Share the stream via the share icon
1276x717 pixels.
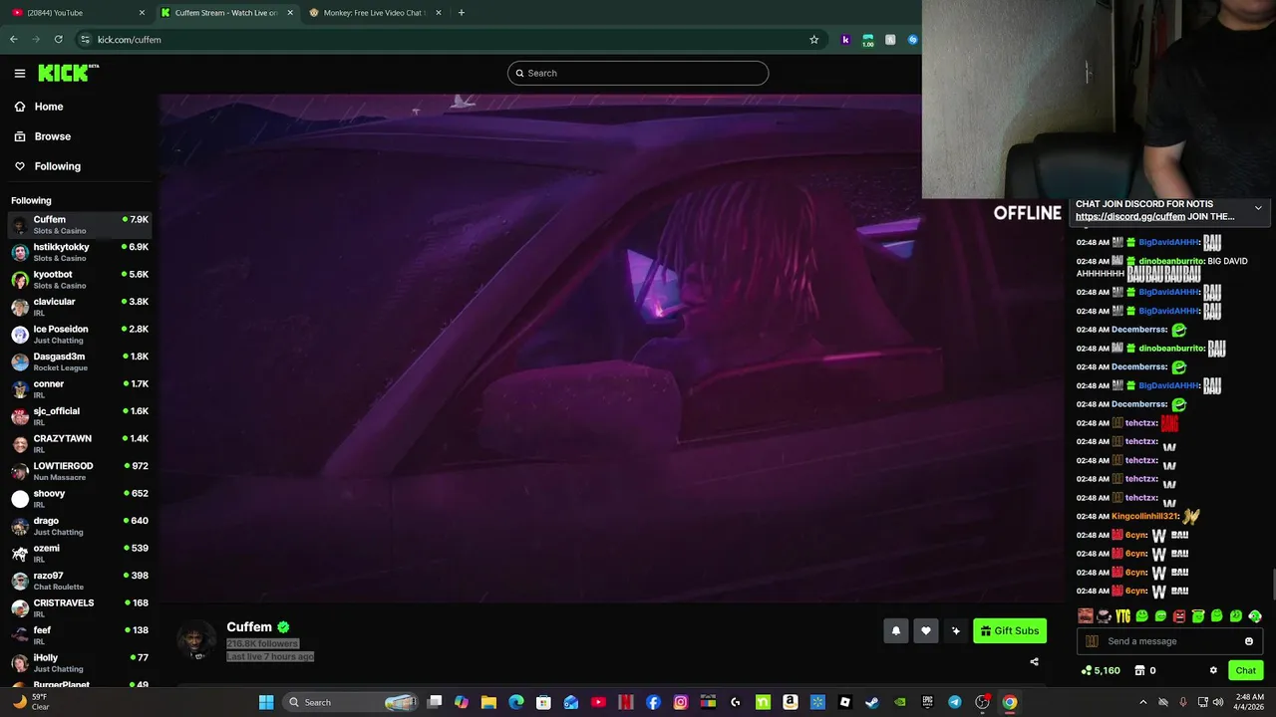tap(1034, 661)
